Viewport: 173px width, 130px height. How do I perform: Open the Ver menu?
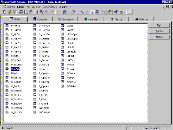pos(28,7)
